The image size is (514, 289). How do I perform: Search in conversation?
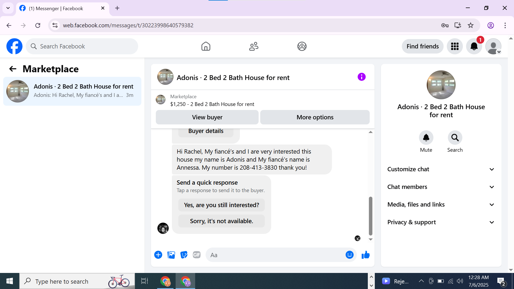click(455, 138)
